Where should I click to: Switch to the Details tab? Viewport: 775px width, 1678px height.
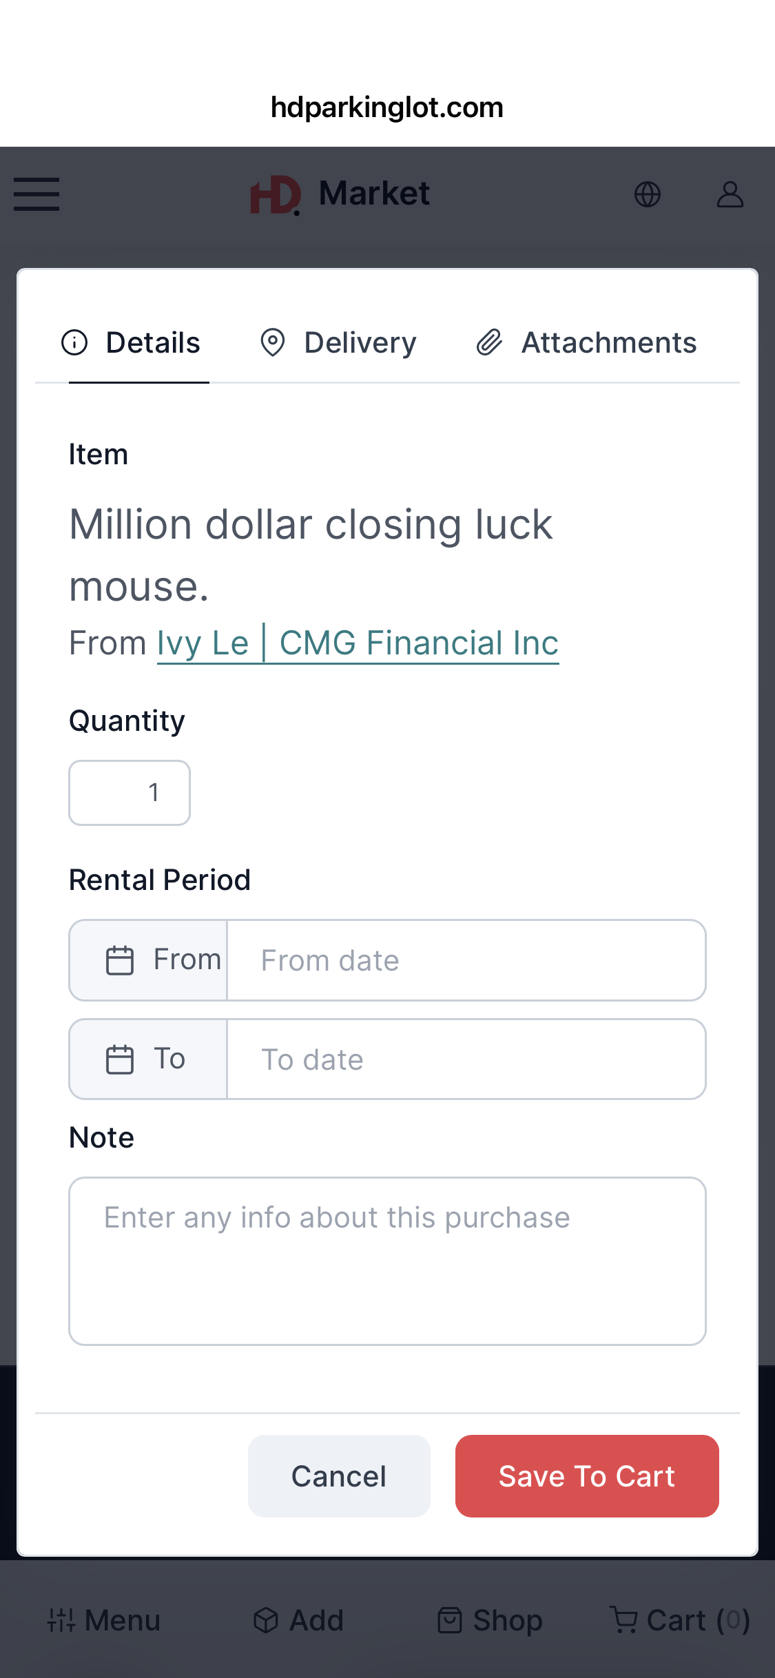pos(132,343)
